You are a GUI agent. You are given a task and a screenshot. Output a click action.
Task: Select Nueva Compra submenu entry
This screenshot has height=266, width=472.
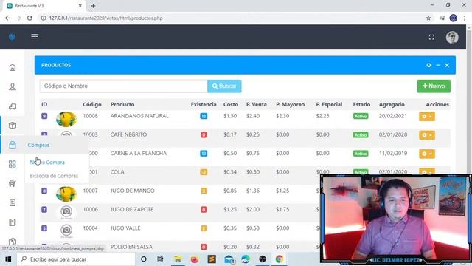[x=47, y=163]
